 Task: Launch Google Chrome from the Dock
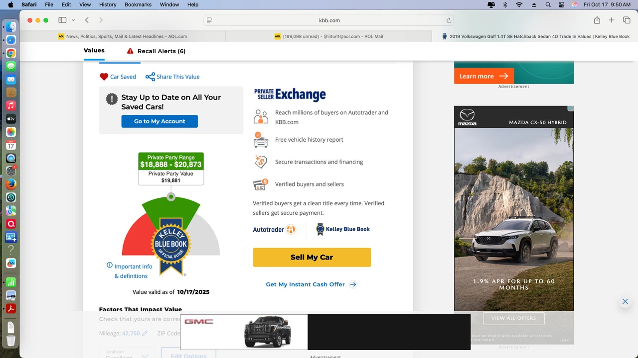[10, 53]
